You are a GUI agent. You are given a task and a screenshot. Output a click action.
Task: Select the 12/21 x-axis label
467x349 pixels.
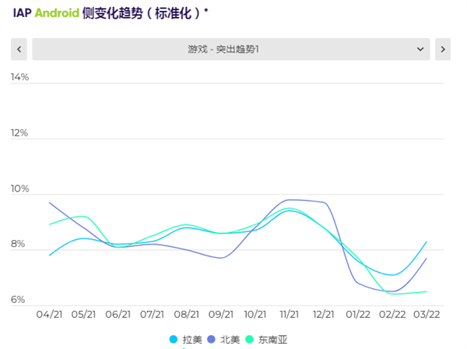(323, 315)
